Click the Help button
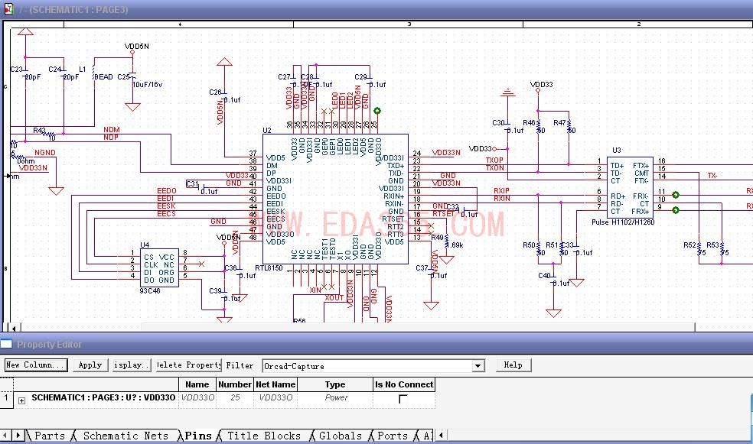The width and height of the screenshot is (753, 444). (513, 365)
